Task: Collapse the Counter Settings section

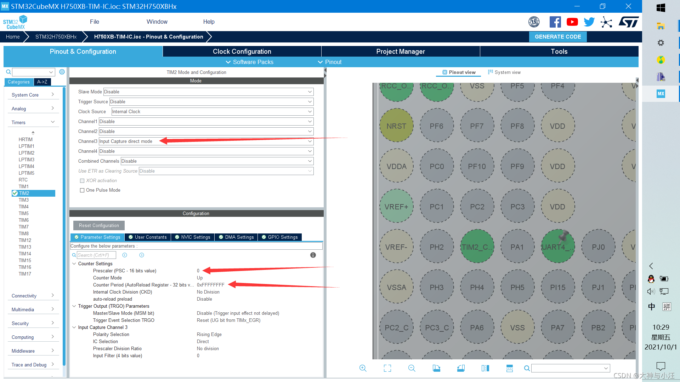Action: click(x=74, y=264)
